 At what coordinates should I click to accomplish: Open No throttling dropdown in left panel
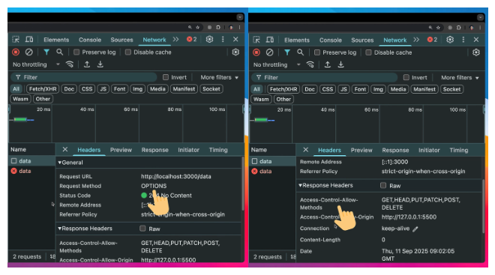pyautogui.click(x=36, y=64)
